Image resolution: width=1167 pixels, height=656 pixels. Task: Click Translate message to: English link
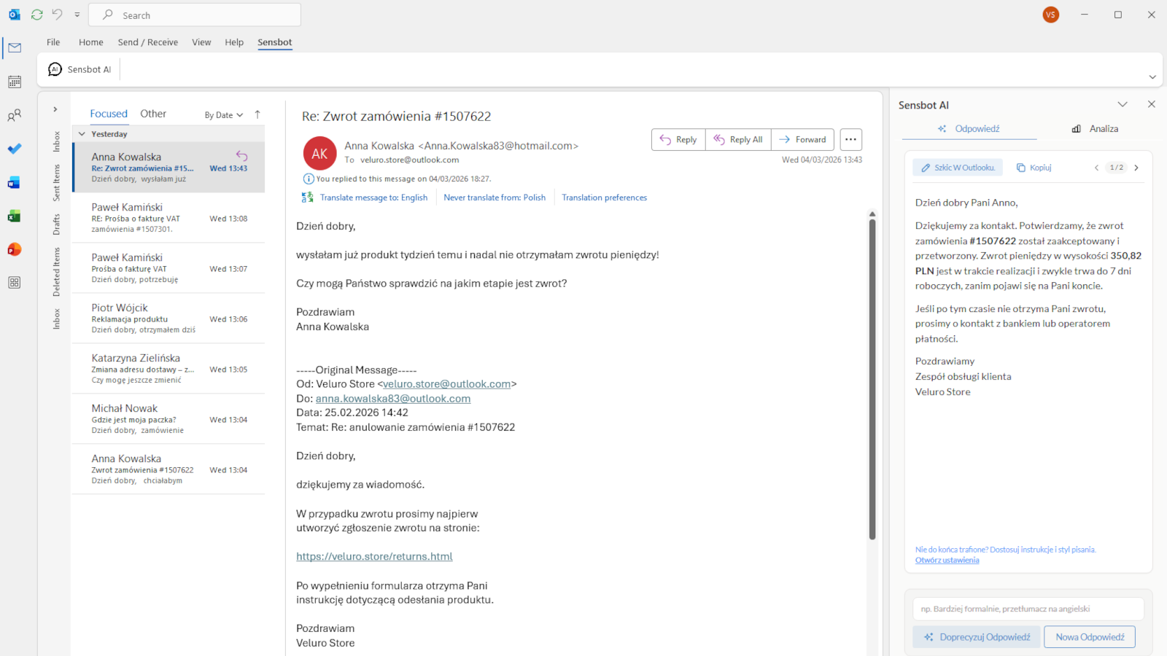point(373,198)
